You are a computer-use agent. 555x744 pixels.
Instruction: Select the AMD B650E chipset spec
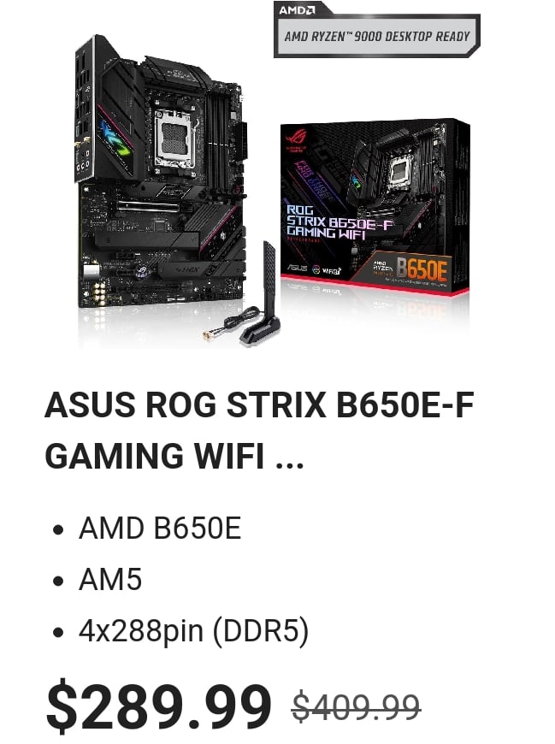tap(160, 528)
